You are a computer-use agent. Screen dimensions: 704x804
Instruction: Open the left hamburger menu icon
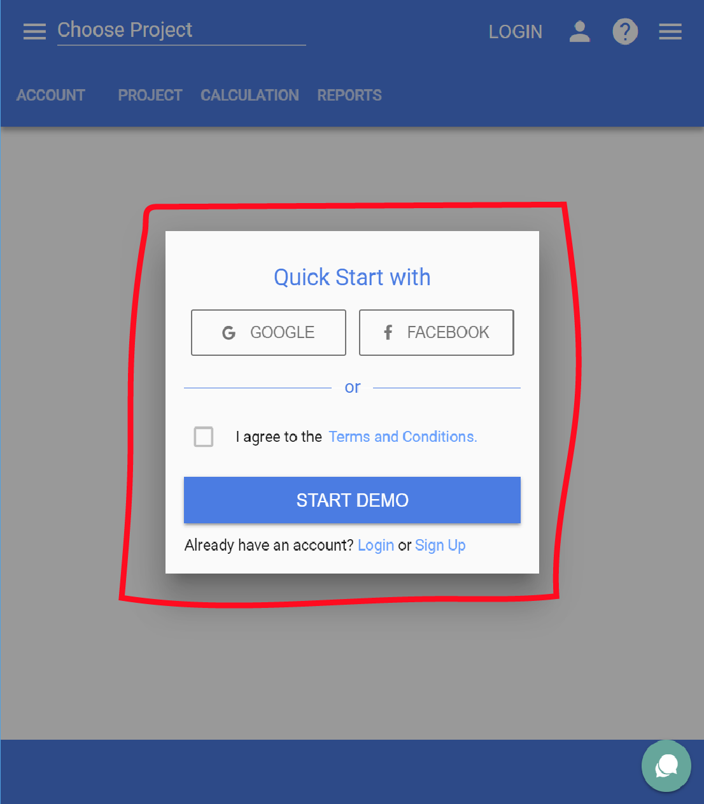coord(34,31)
